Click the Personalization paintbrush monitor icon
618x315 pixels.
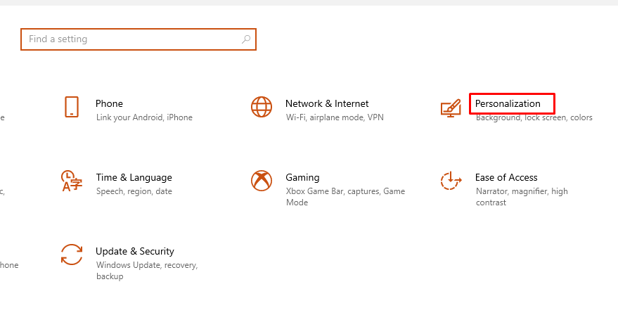pyautogui.click(x=451, y=108)
